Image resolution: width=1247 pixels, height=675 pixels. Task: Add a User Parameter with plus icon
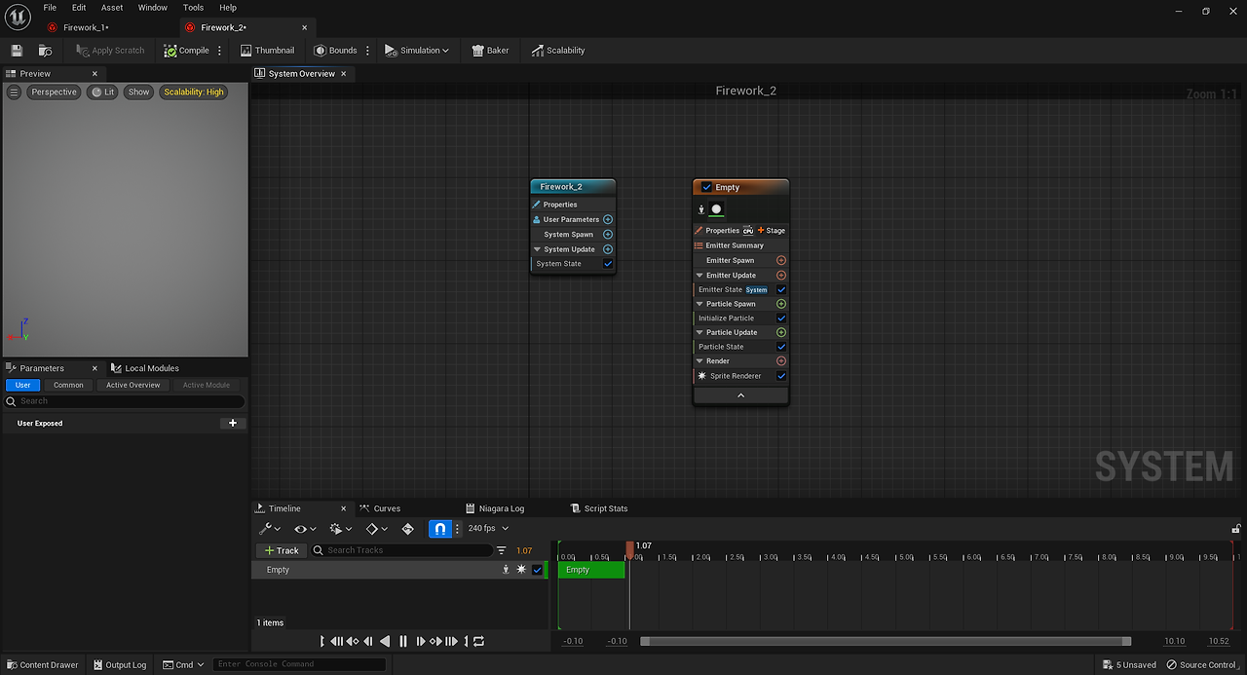[608, 219]
